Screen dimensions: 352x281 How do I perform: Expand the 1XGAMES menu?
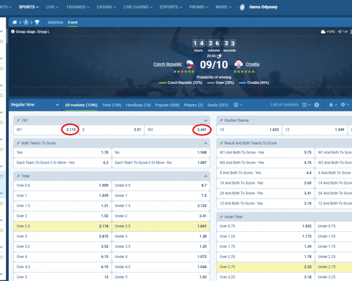78,7
